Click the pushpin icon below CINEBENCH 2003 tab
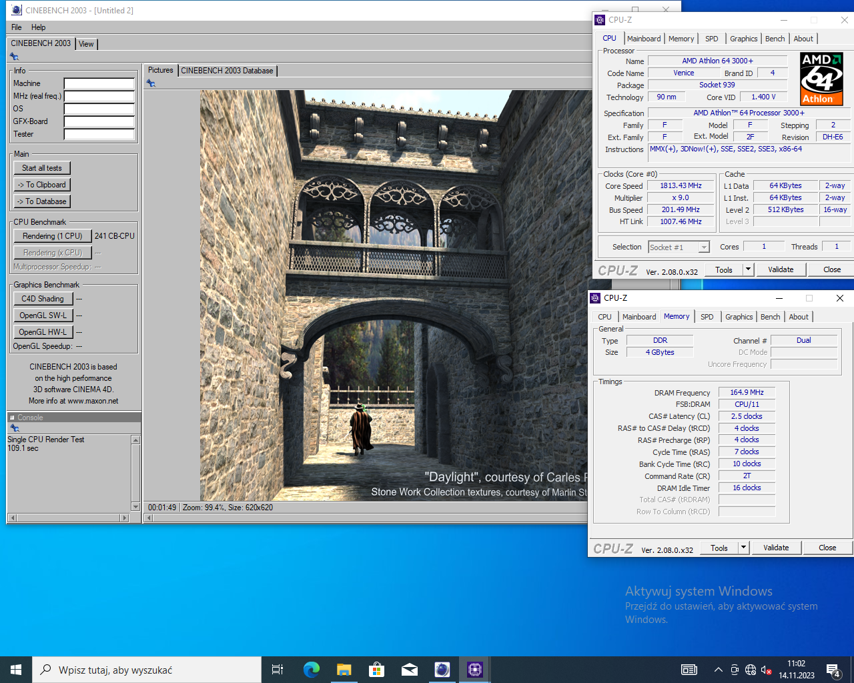The width and height of the screenshot is (854, 683). coord(14,57)
